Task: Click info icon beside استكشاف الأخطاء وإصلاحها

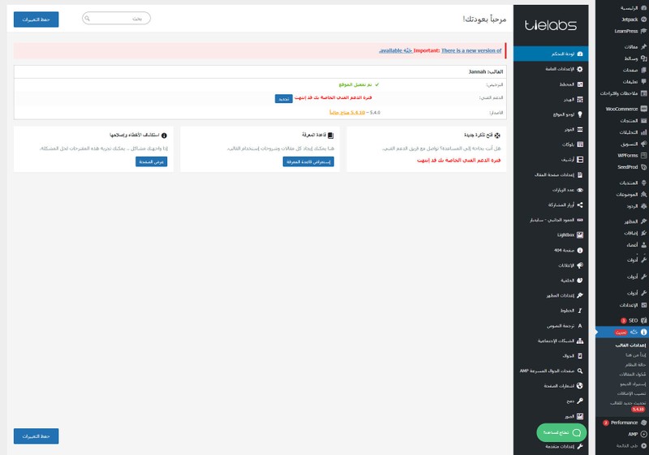Action: [x=164, y=135]
